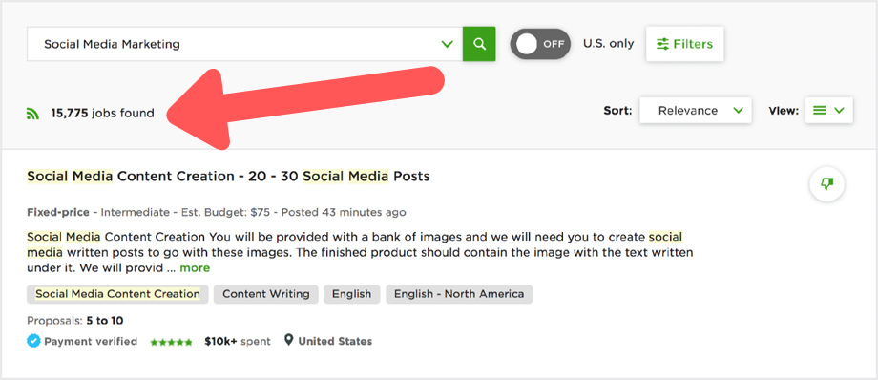Select the English - North America tag
The image size is (878, 380).
[459, 294]
